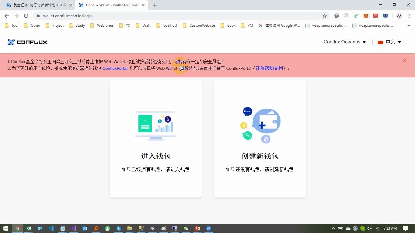The height and width of the screenshot is (233, 415).
Task: Click the volume icon in the system tray
Action: click(370, 228)
